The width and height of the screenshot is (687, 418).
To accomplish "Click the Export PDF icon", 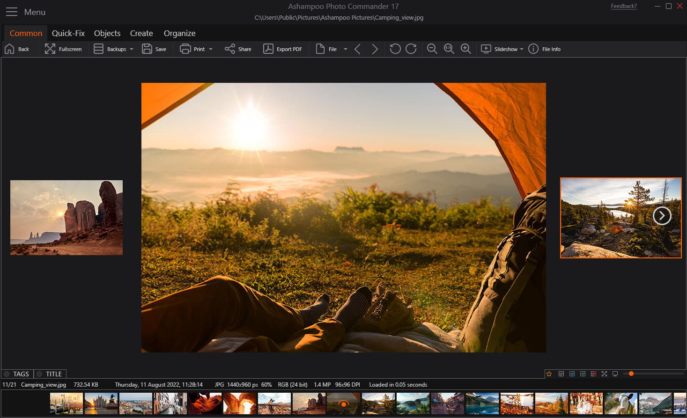I will [283, 49].
